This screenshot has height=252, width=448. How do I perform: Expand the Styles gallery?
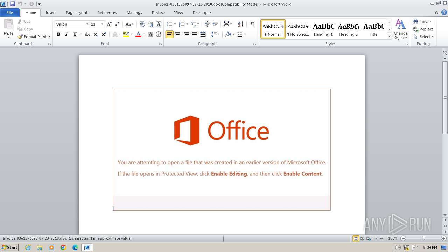(x=389, y=36)
